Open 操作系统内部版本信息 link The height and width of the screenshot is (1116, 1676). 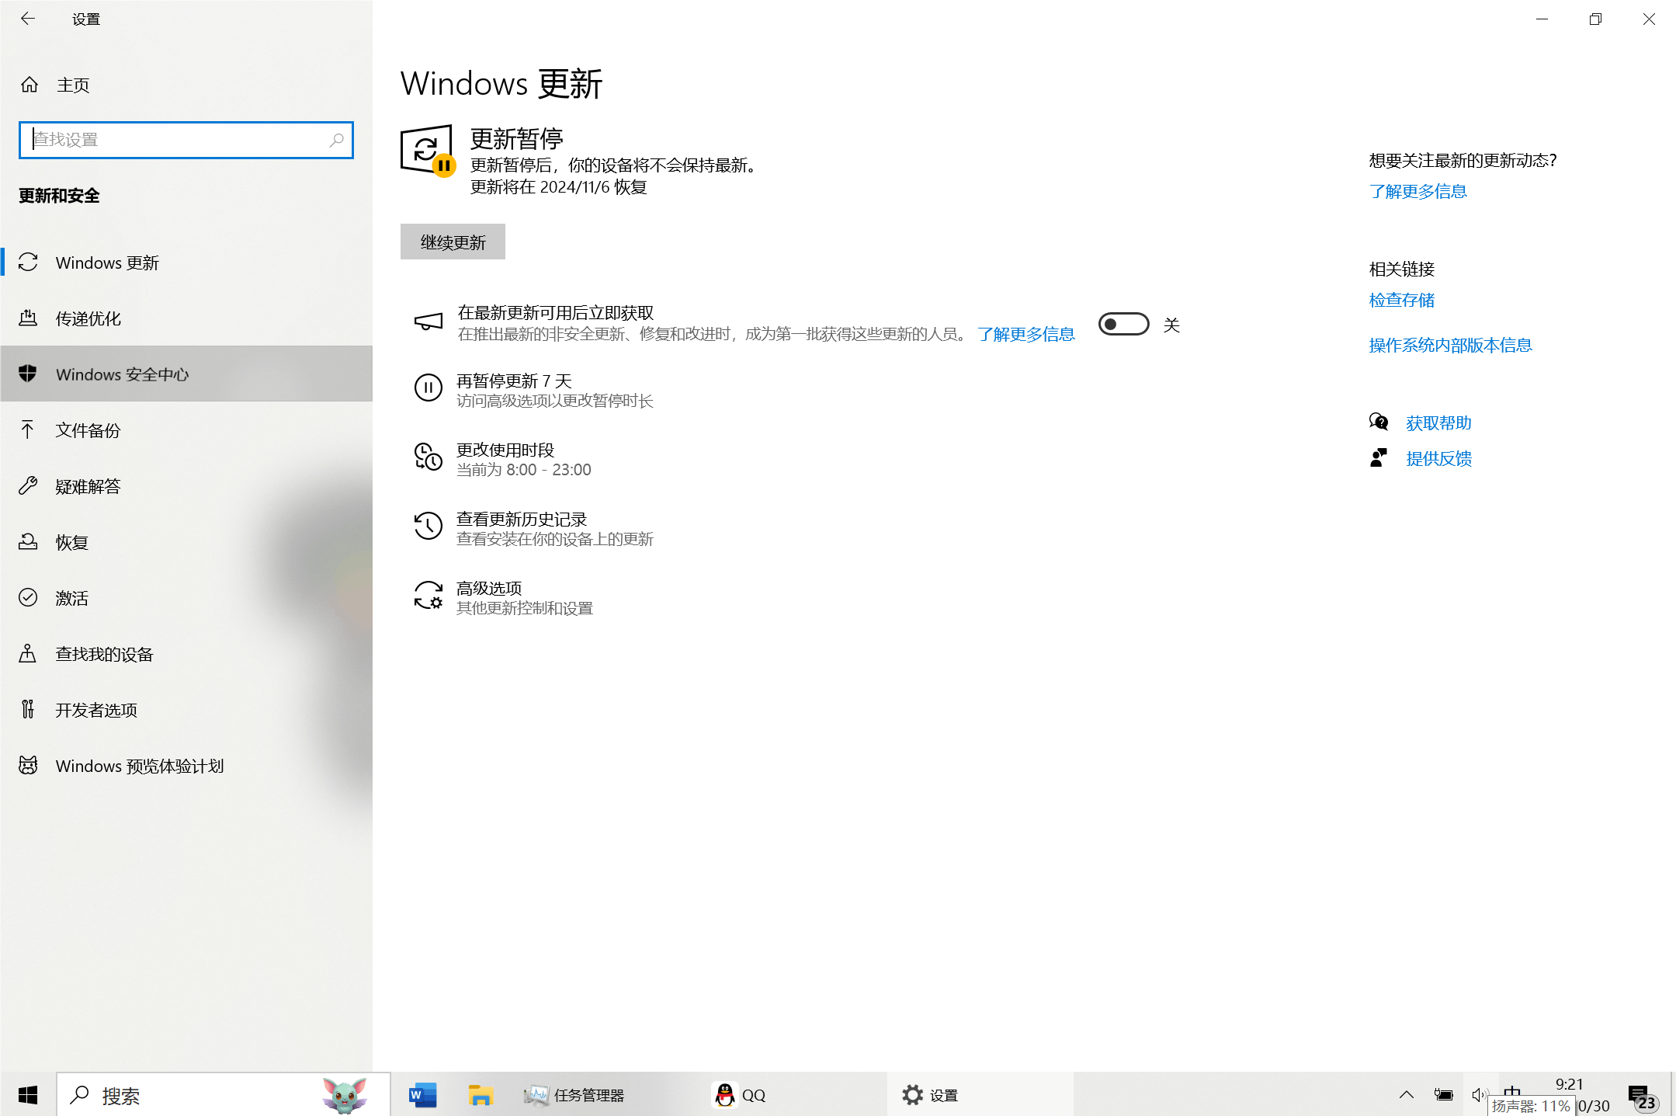click(1449, 345)
